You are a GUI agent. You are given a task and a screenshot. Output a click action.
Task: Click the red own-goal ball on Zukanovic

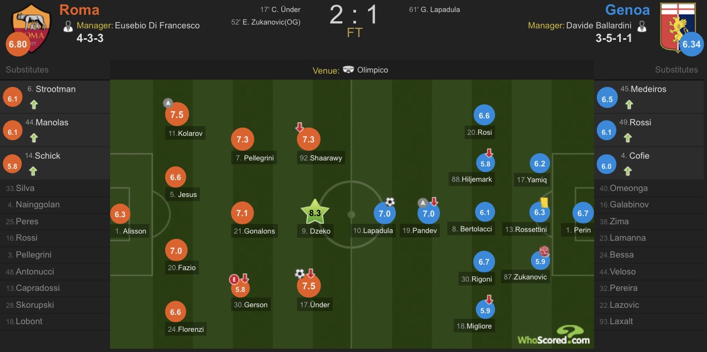pyautogui.click(x=543, y=251)
